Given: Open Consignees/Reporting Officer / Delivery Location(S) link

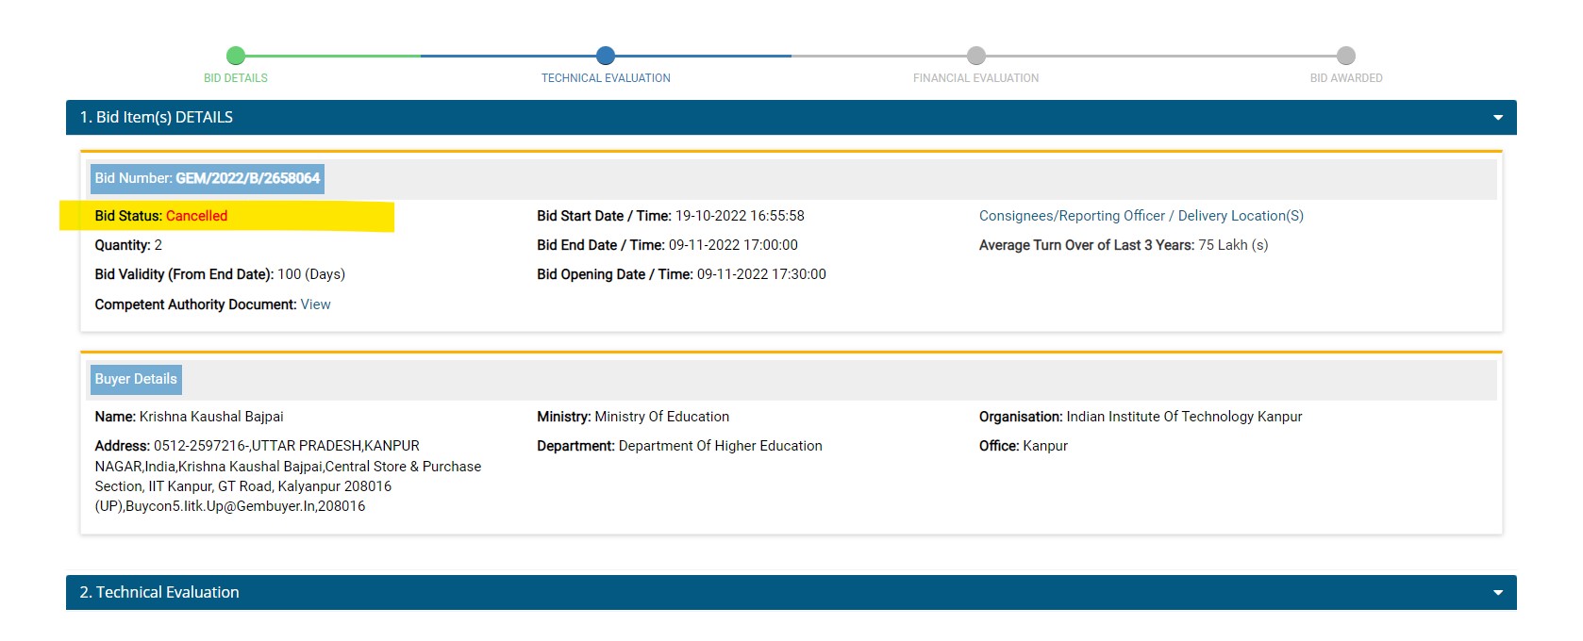Looking at the screenshot, I should pyautogui.click(x=1141, y=216).
